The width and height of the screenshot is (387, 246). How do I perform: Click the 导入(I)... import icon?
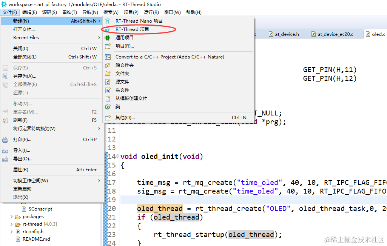pos(5,151)
